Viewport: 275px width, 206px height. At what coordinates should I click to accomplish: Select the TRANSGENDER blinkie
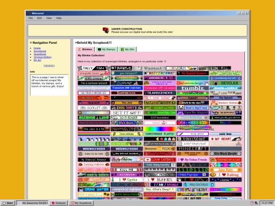159,93
